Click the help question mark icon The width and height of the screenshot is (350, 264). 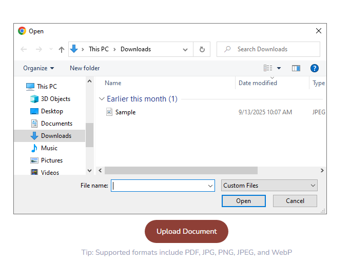pos(315,68)
